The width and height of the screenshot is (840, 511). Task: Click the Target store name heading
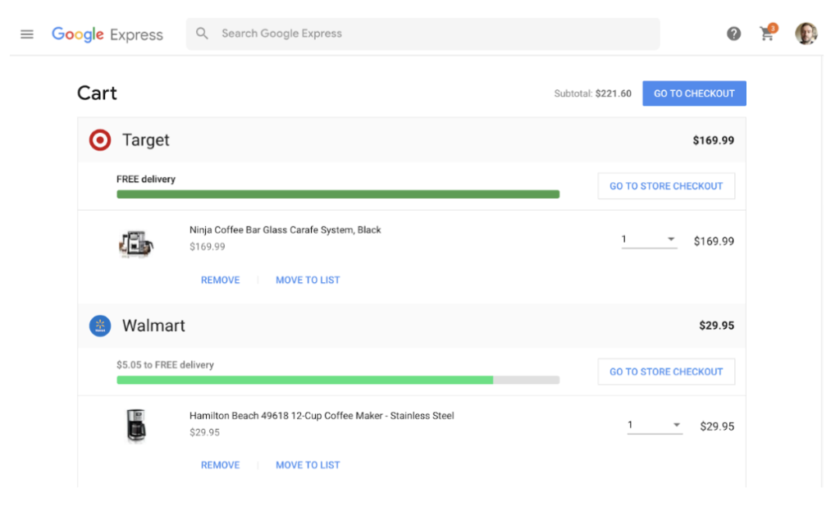146,139
